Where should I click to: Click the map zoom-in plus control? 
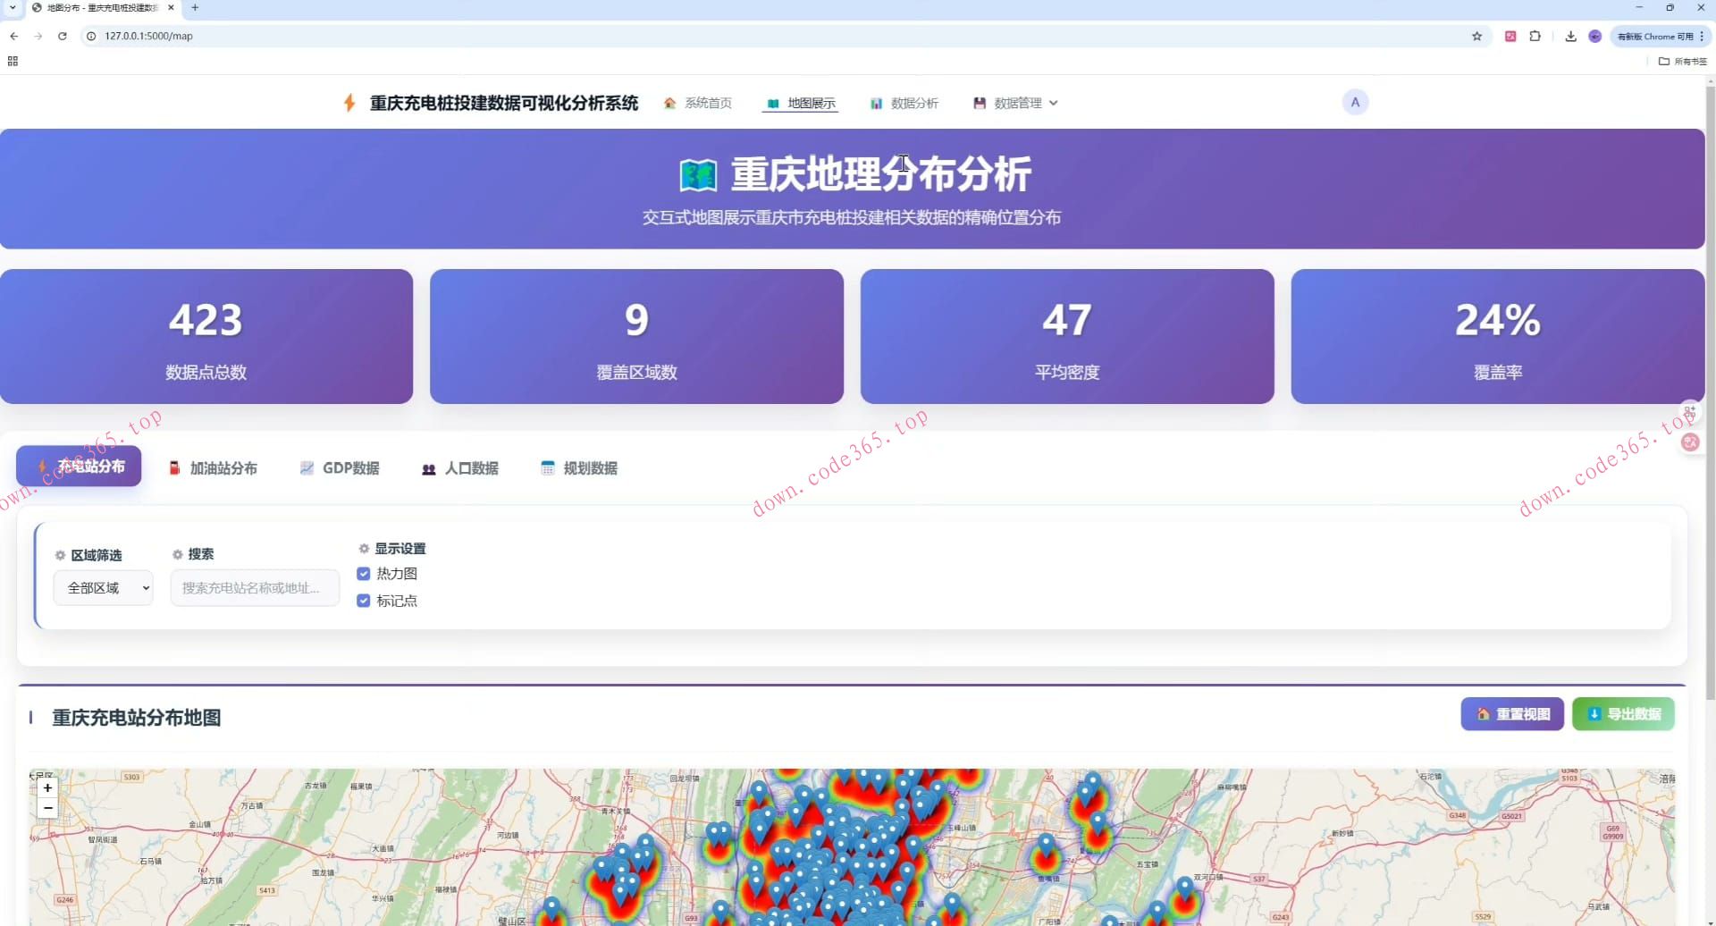point(47,787)
